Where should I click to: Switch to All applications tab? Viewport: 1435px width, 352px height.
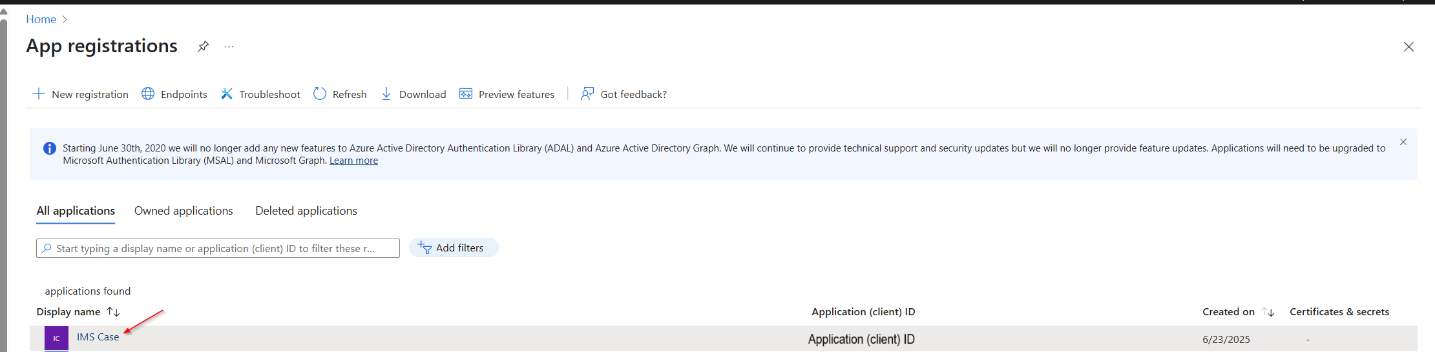[76, 211]
